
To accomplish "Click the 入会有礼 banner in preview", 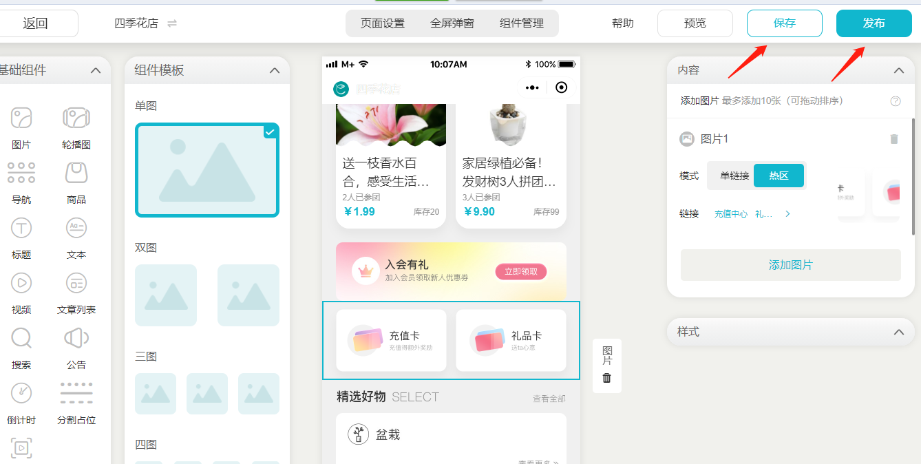I will tap(451, 271).
